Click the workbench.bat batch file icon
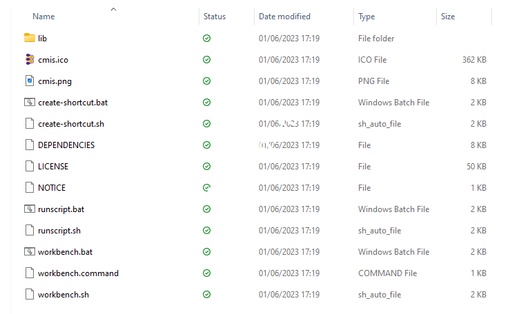The image size is (510, 314). point(29,251)
